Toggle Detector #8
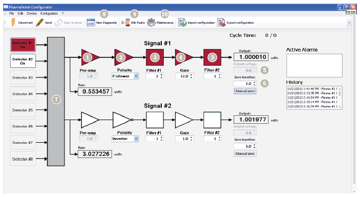360x197 pixels. 23,159
